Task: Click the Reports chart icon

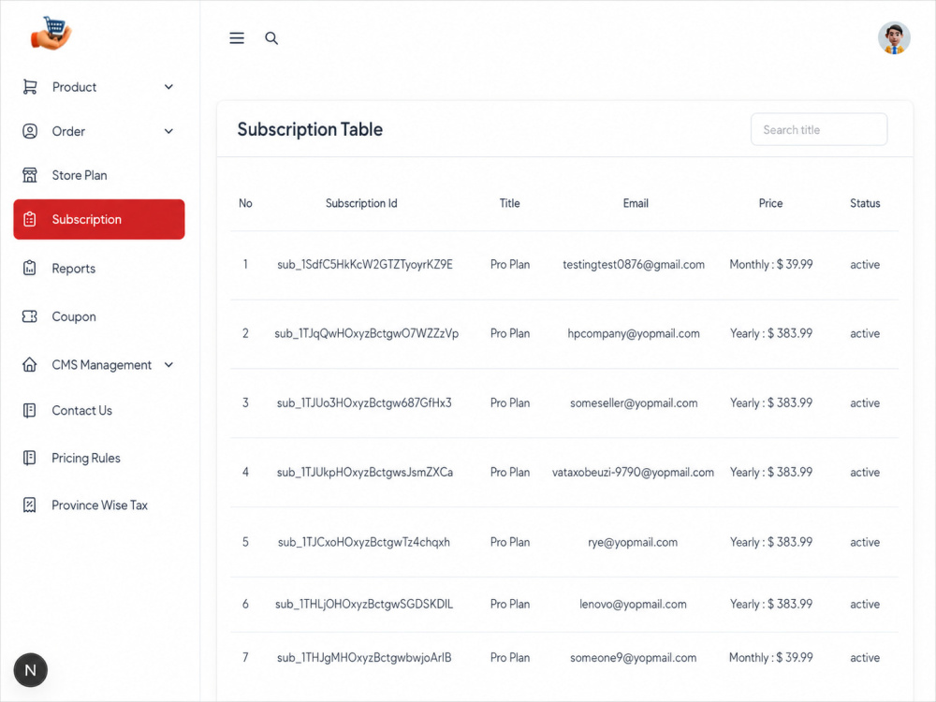Action: pyautogui.click(x=30, y=268)
